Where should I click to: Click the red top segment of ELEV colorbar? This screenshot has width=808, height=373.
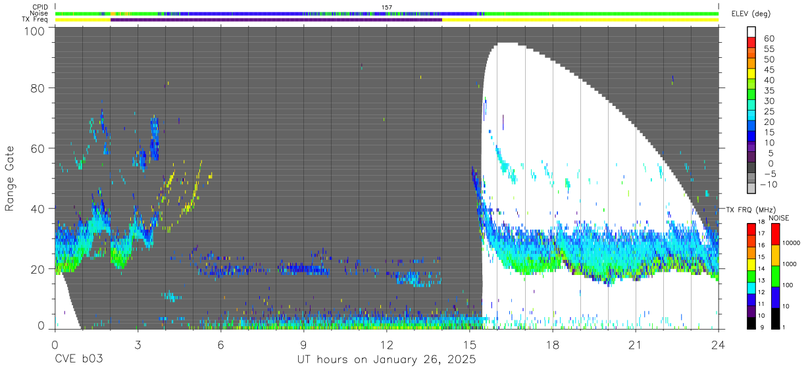751,41
